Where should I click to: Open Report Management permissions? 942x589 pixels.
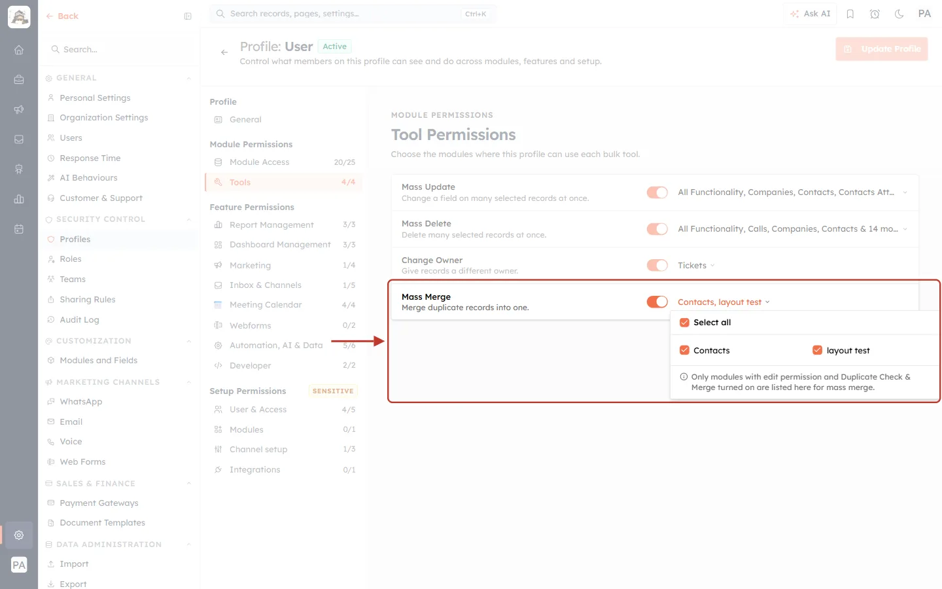click(x=284, y=225)
